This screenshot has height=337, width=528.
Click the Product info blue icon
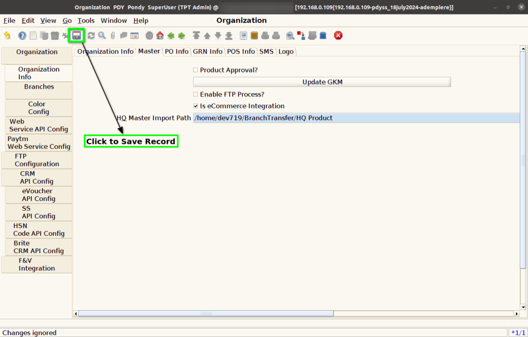point(323,36)
